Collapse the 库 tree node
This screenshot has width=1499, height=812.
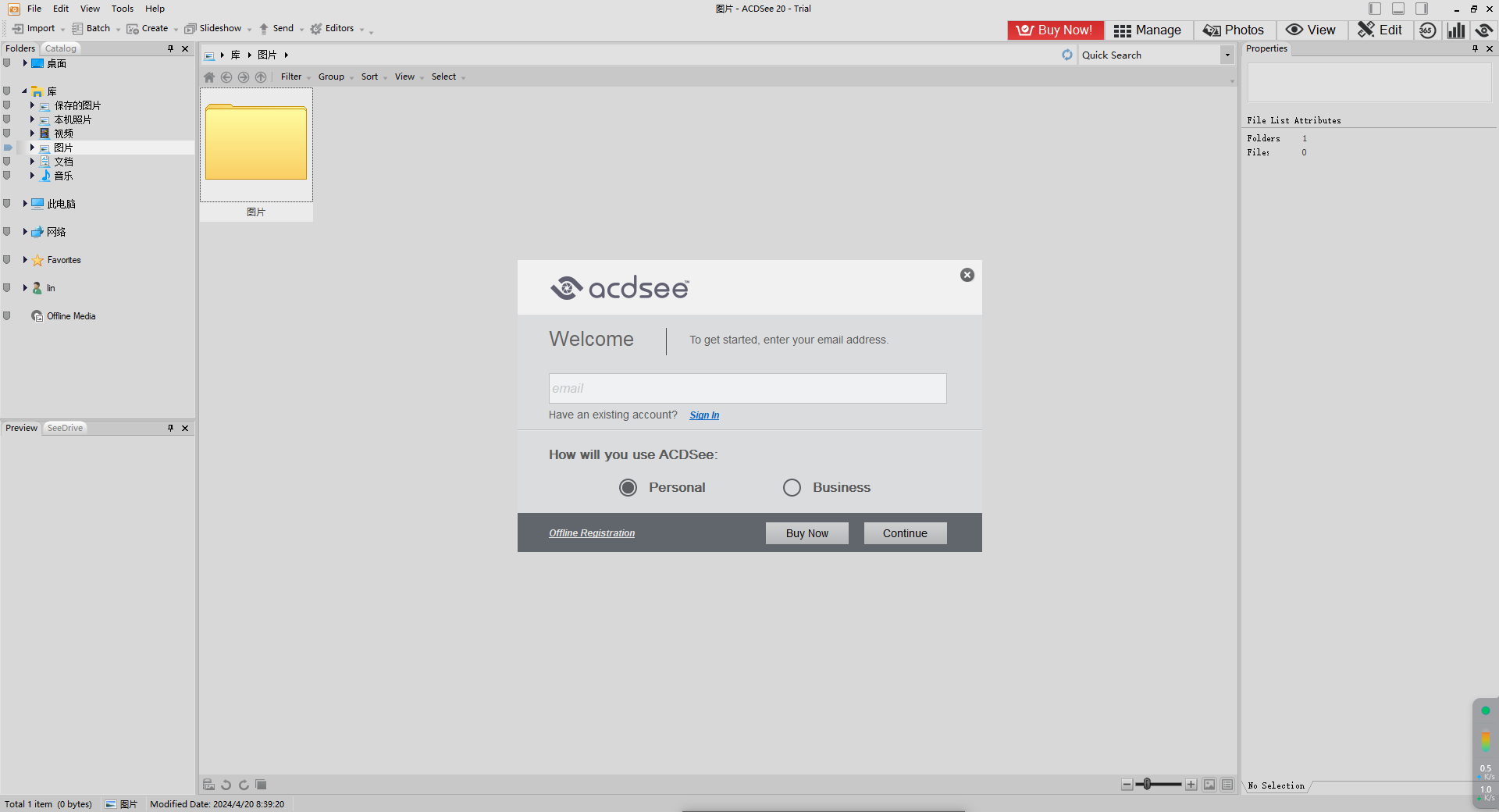click(x=24, y=91)
